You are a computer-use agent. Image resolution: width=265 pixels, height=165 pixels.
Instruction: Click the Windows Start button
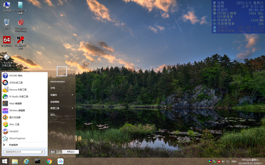pos(5,161)
